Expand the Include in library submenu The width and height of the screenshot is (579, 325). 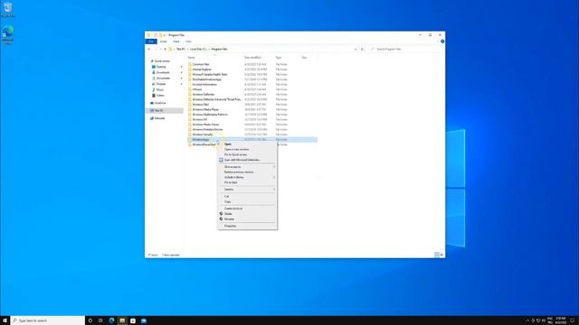pos(247,177)
